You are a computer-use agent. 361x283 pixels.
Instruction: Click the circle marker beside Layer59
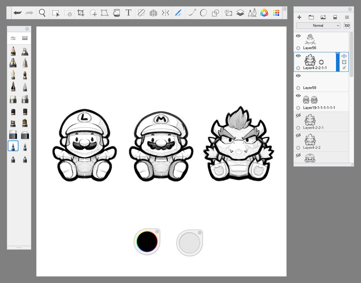click(298, 88)
